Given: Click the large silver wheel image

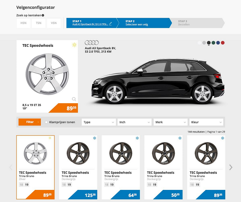Looking at the screenshot, I should coord(48,74).
